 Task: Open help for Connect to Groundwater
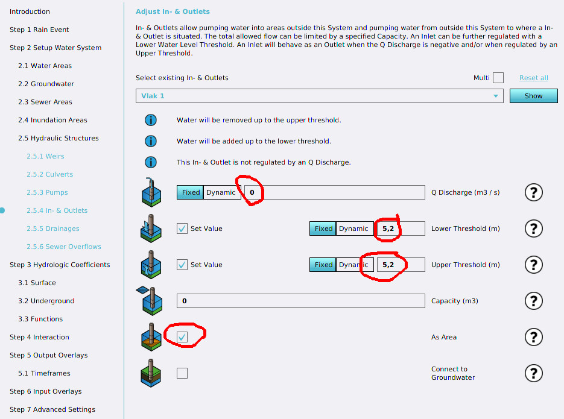click(x=533, y=373)
